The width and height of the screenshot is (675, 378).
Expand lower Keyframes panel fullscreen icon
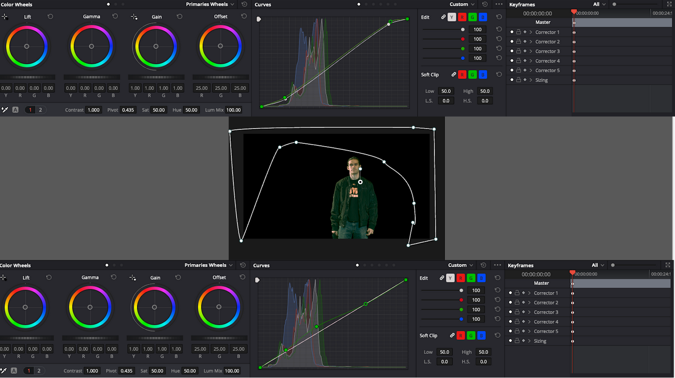coord(668,265)
